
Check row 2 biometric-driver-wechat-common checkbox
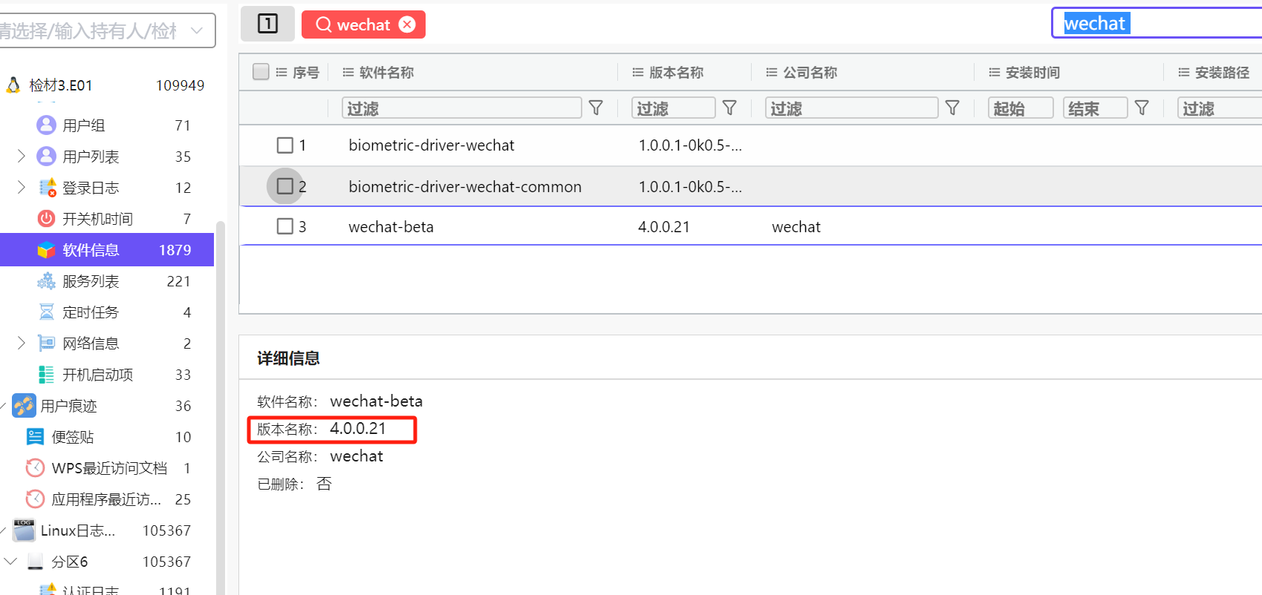(284, 185)
